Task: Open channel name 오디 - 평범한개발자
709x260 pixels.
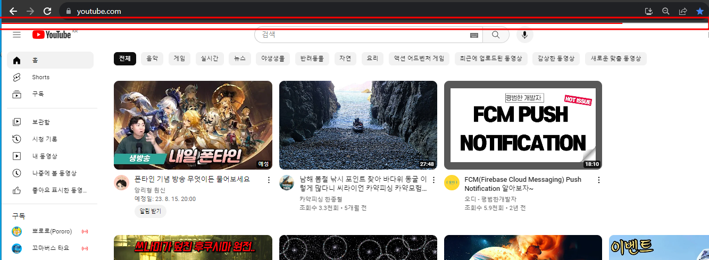Action: 490,199
